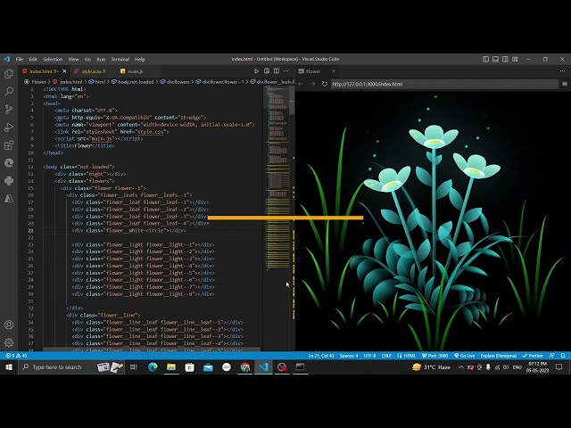Click the editor vertical scrollbar thumb
Screen dimensions: 571x428
[x=292, y=101]
